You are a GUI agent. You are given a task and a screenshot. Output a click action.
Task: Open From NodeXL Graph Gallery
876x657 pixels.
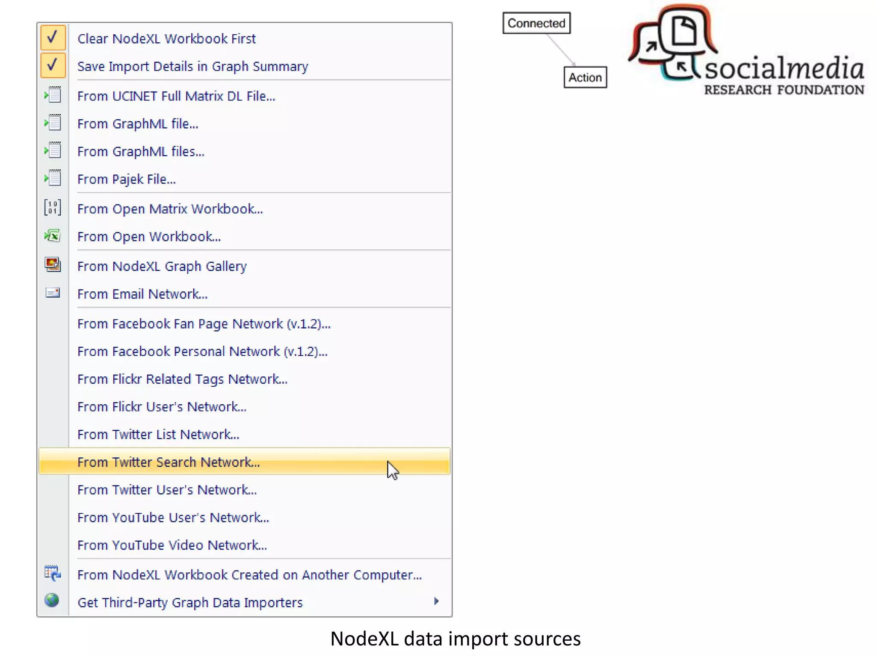(x=162, y=266)
